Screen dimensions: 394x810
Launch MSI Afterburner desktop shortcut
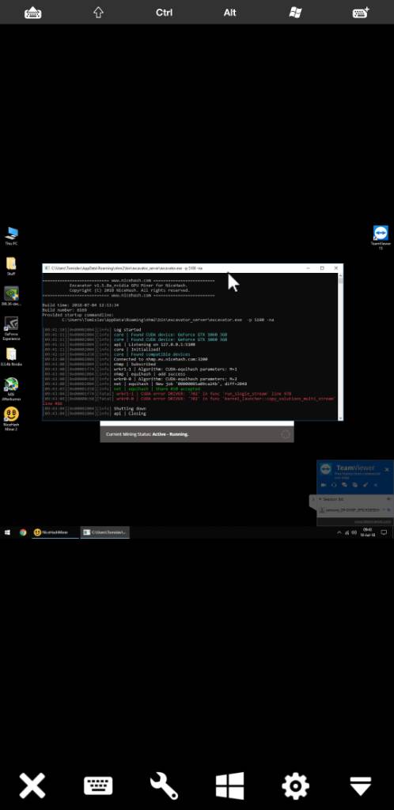[x=11, y=389]
